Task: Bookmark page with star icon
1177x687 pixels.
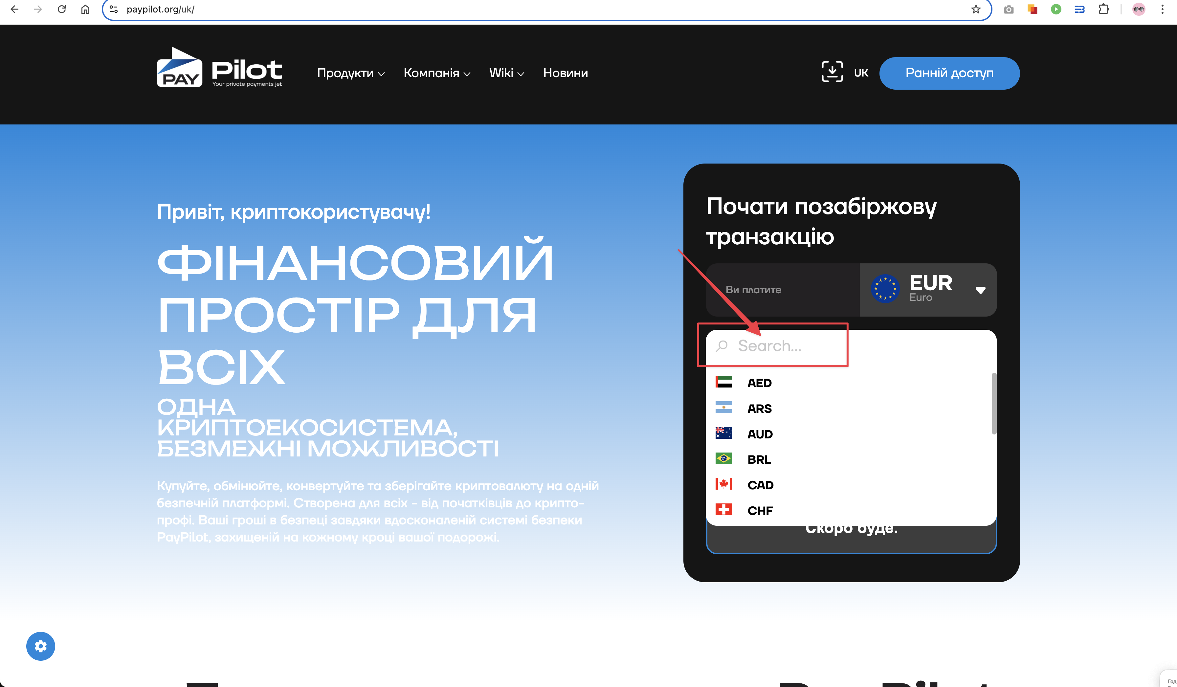Action: 976,9
